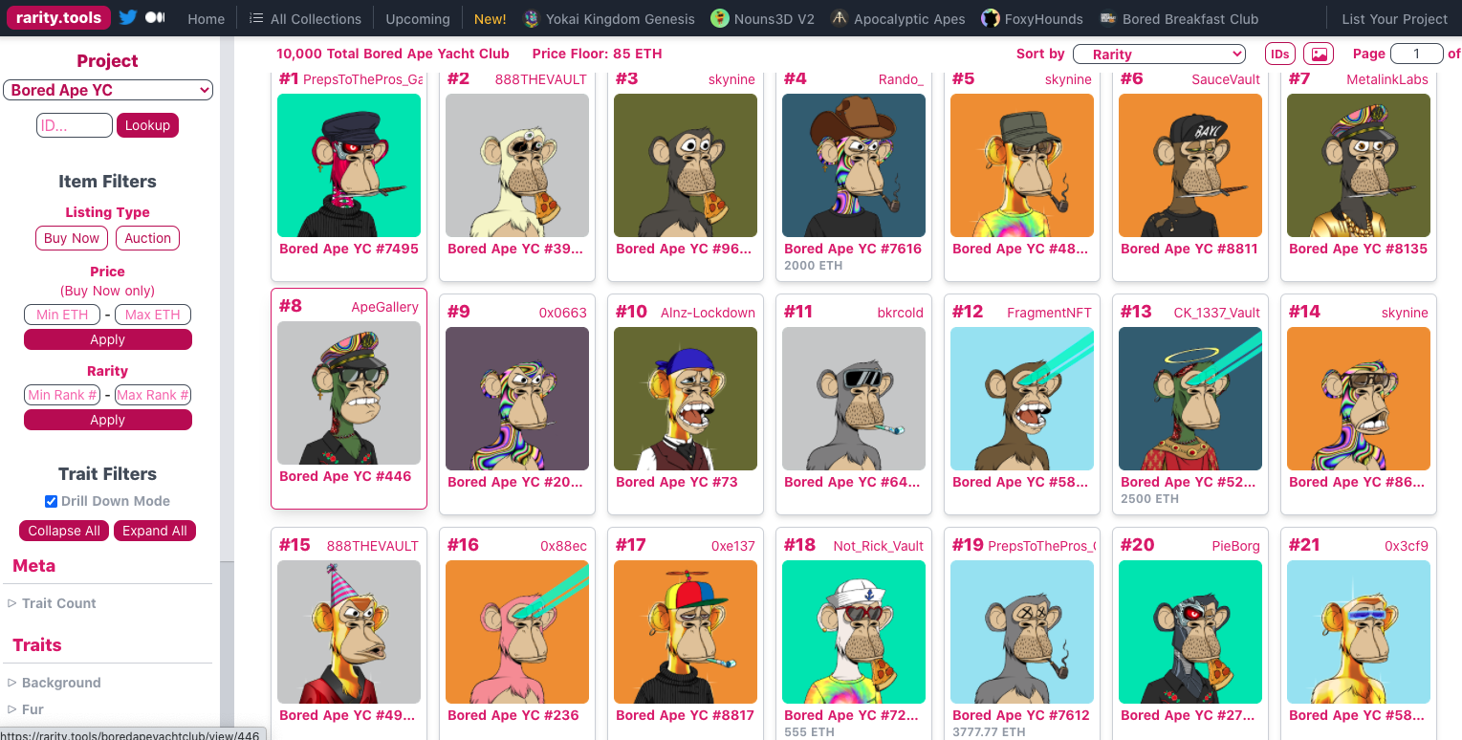This screenshot has width=1462, height=740.
Task: Click the 3777.77 ETH price on rank #19
Action: click(x=989, y=732)
